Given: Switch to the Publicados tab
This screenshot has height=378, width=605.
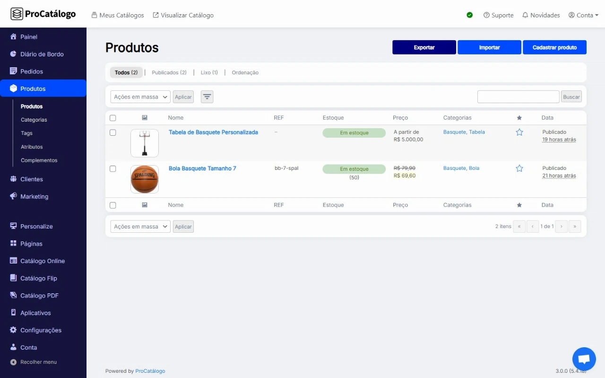Looking at the screenshot, I should pos(169,73).
